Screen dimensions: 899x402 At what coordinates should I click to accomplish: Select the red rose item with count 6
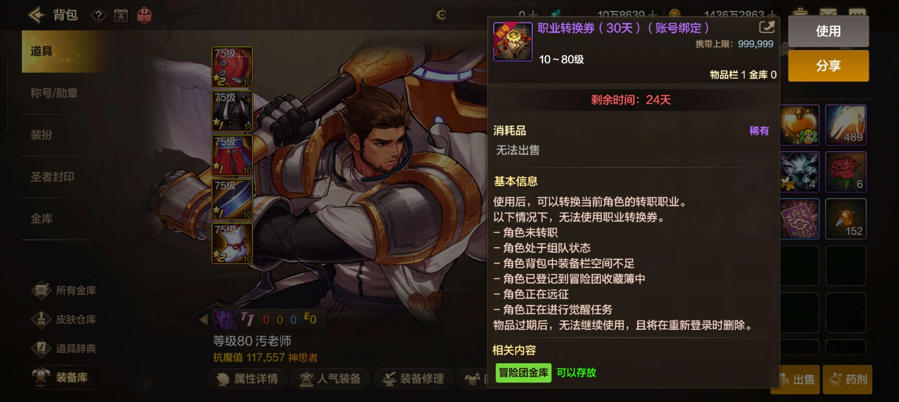point(845,172)
